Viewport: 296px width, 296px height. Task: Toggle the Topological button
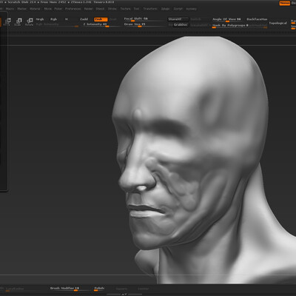(x=278, y=23)
